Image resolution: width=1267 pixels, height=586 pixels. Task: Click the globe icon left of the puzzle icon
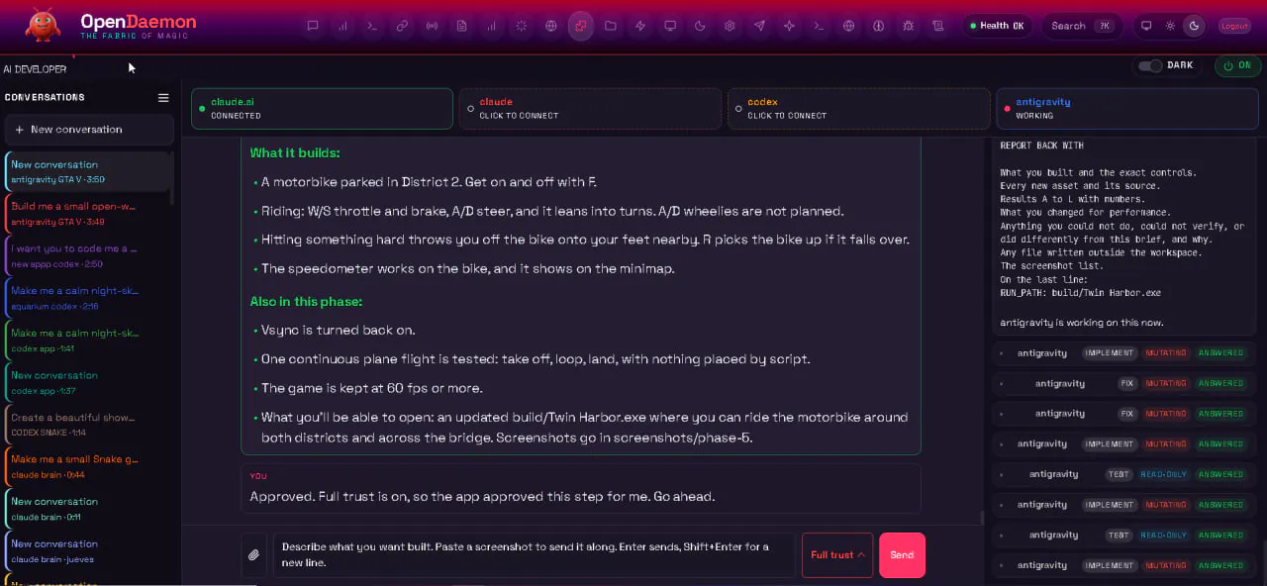point(551,26)
